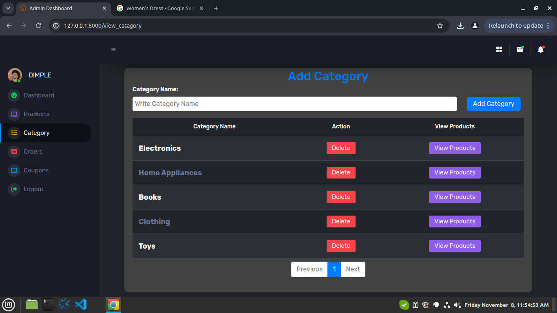Delete the Electronics category
Screen dimensions: 557x313
click(341, 148)
